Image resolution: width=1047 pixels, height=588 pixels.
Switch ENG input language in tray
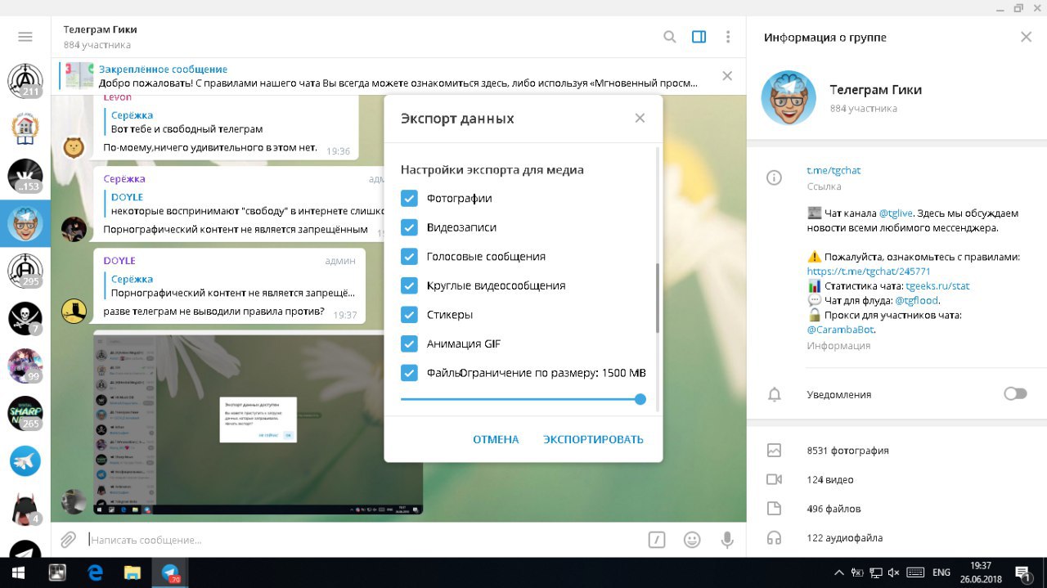click(941, 572)
